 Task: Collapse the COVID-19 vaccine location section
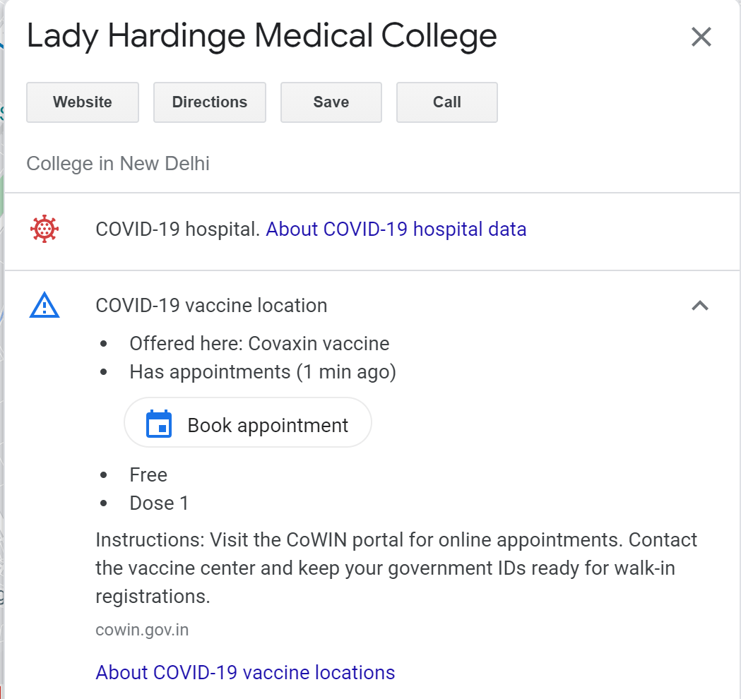(700, 306)
